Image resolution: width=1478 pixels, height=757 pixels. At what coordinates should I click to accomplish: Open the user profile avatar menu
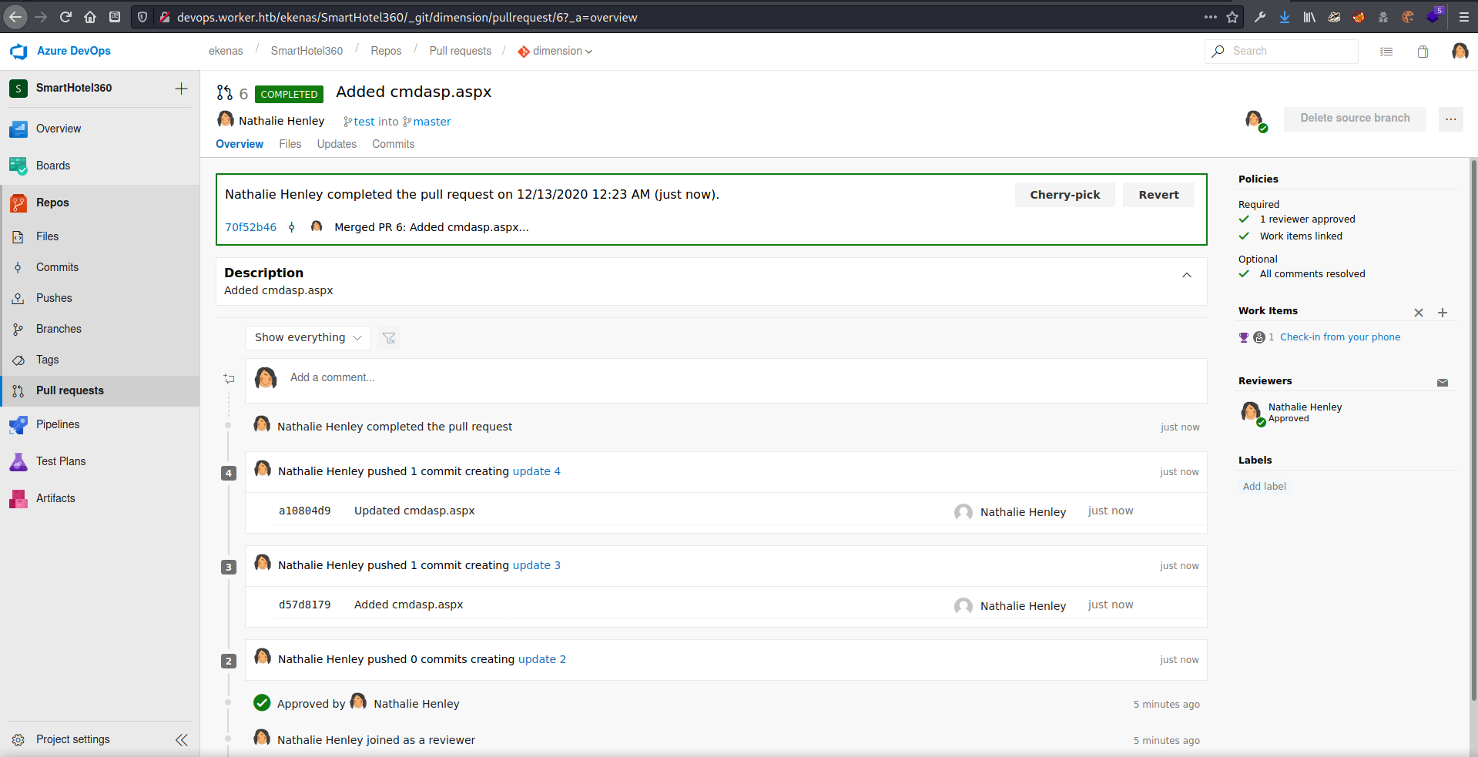tap(1460, 52)
